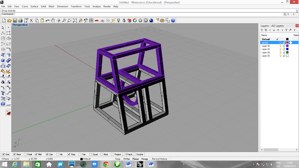Image resolution: width=299 pixels, height=168 pixels.
Task: Toggle the Perp osnap checkbox
Action: [69, 154]
